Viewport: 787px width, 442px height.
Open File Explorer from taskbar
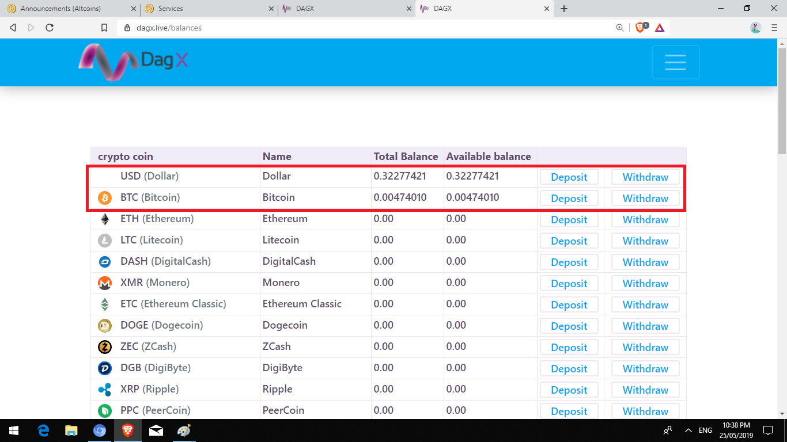click(x=71, y=430)
